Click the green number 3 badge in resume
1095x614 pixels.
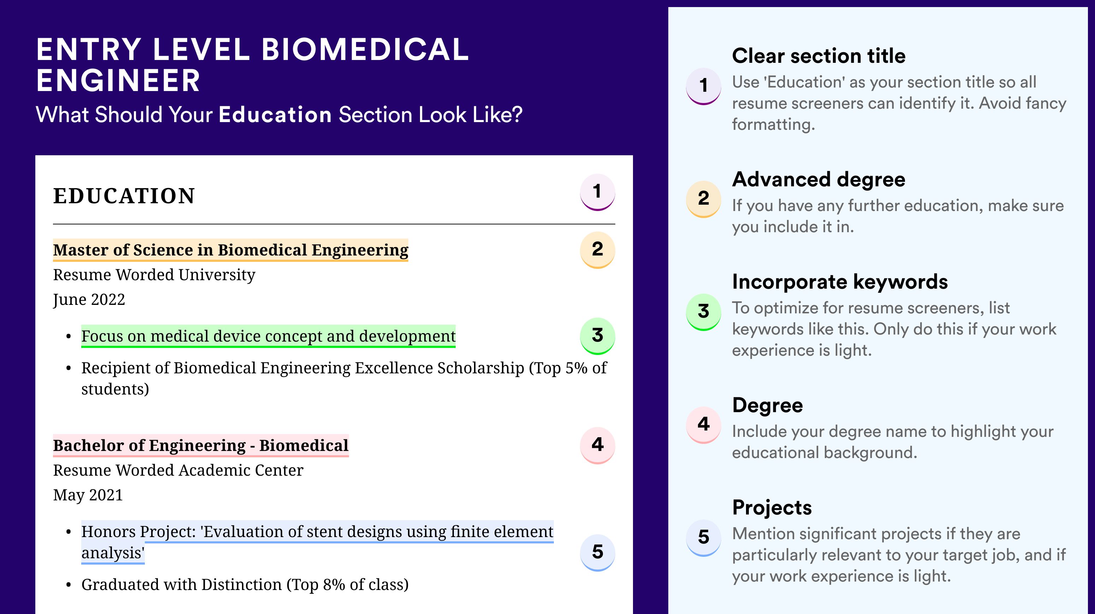[597, 336]
